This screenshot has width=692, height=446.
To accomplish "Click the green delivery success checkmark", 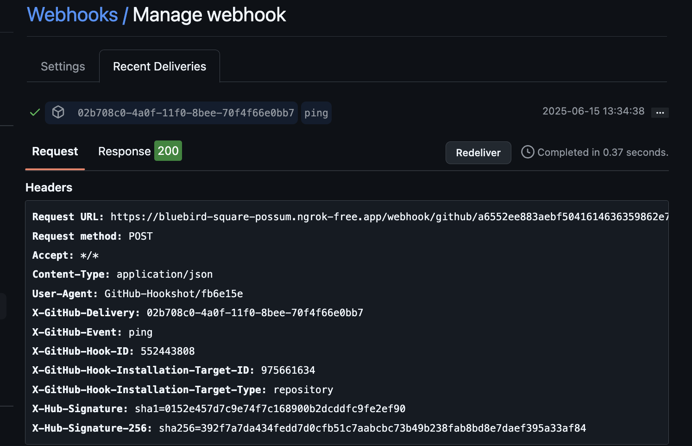I will (x=35, y=113).
